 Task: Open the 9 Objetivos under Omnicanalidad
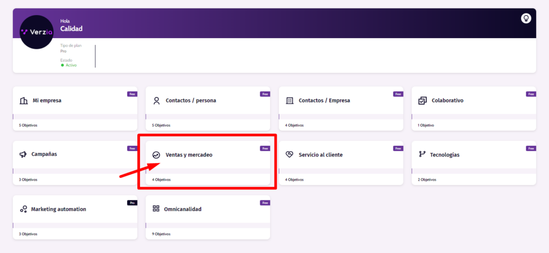pyautogui.click(x=161, y=234)
